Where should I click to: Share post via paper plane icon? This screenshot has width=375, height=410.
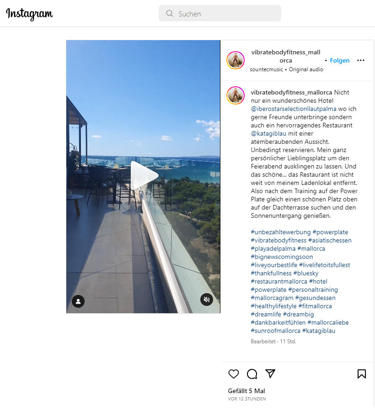[x=270, y=373]
